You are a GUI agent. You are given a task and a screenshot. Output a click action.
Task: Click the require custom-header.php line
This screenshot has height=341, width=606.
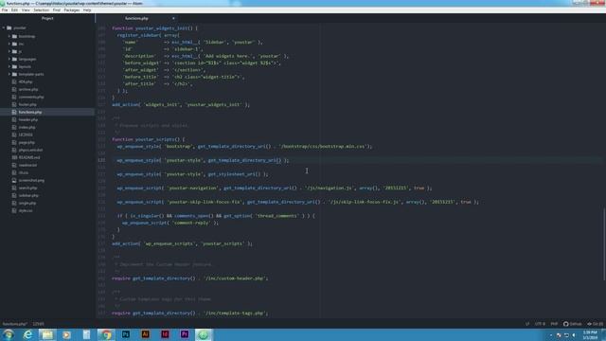189,278
